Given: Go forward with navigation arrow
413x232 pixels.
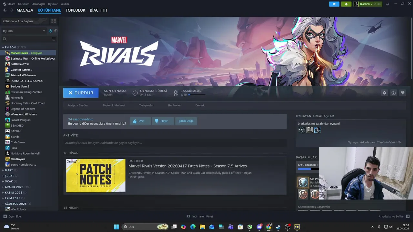Looking at the screenshot, I should click(x=12, y=10).
